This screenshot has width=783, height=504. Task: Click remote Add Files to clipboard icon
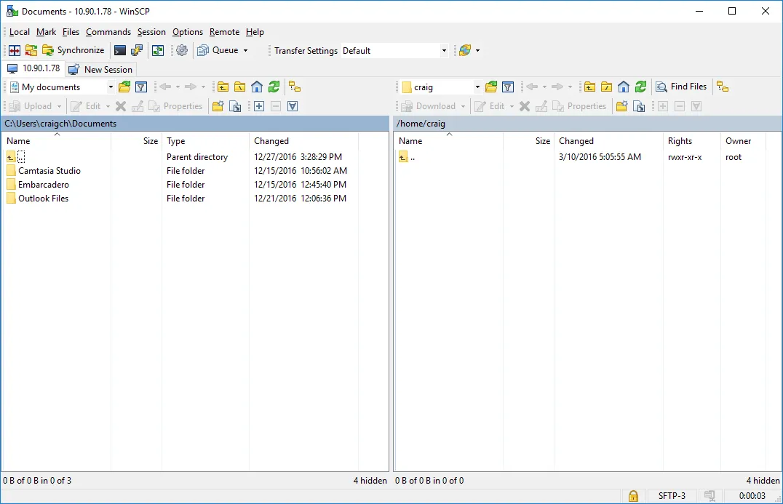639,106
